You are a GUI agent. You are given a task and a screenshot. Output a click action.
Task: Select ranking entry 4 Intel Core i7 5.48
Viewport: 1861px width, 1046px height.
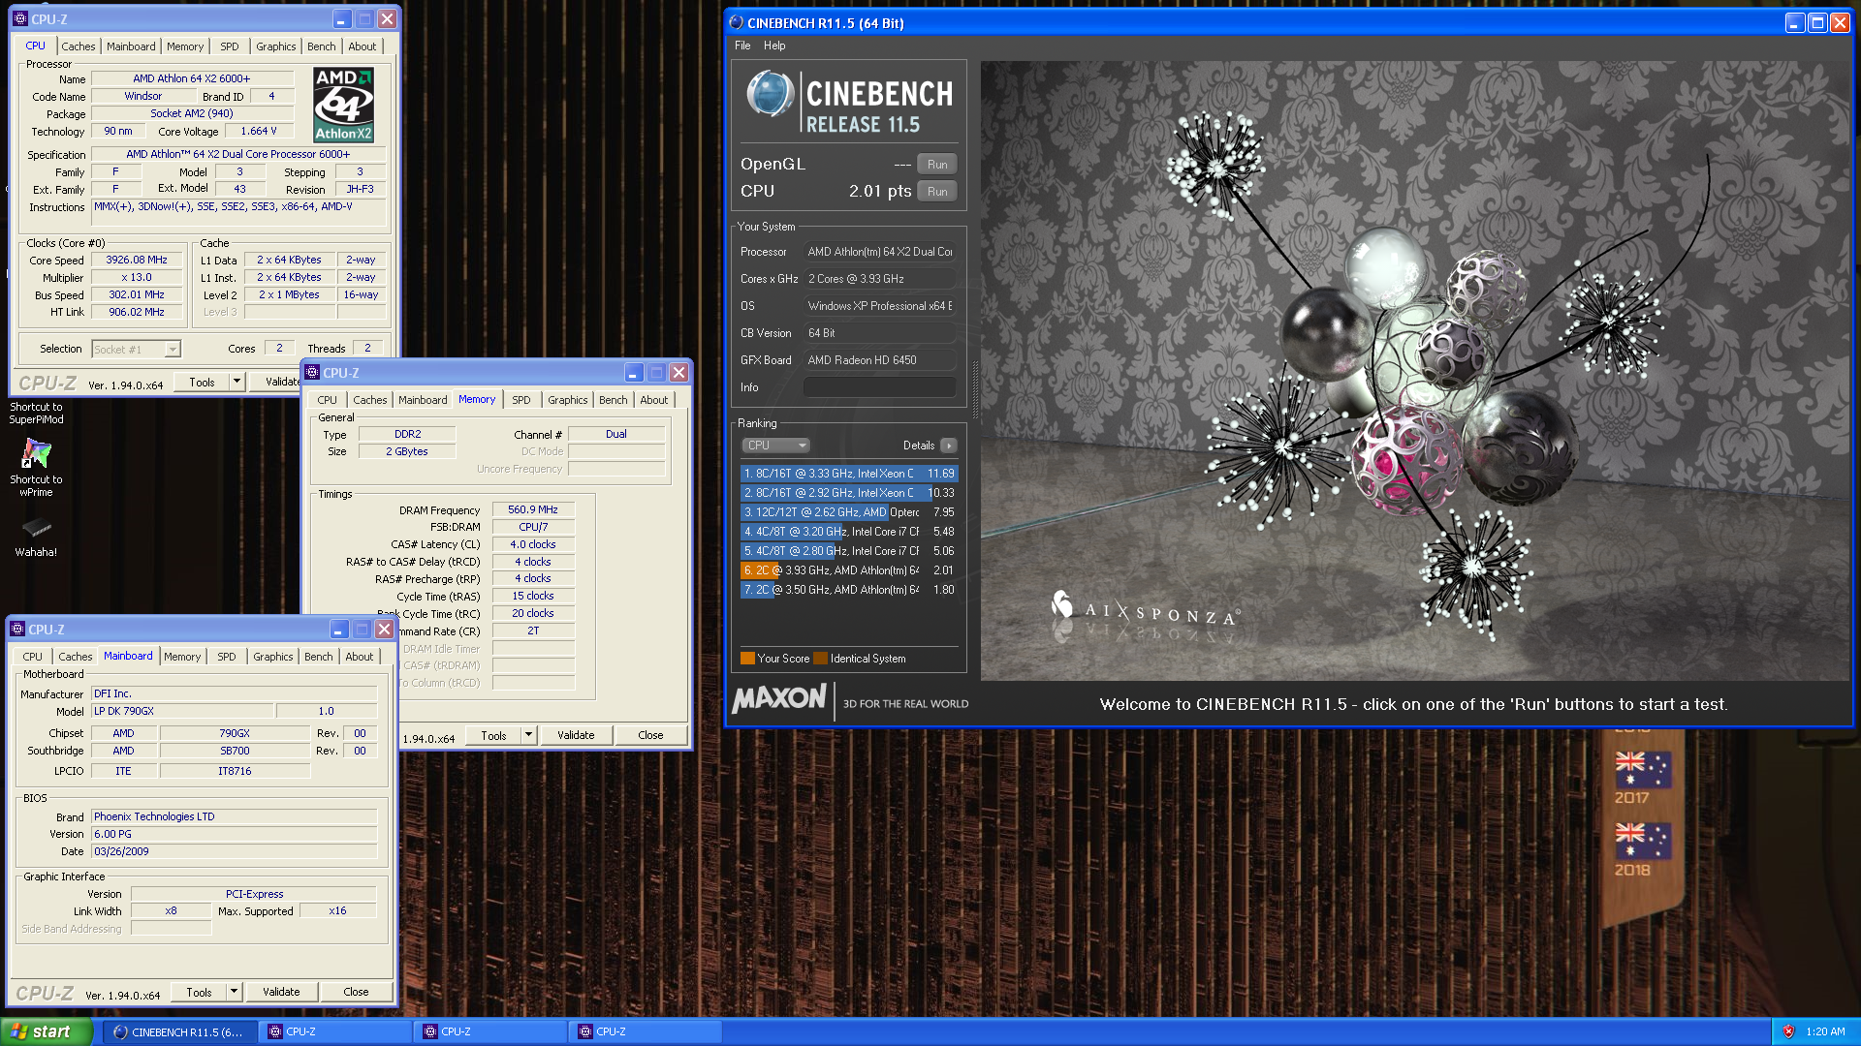tap(849, 532)
